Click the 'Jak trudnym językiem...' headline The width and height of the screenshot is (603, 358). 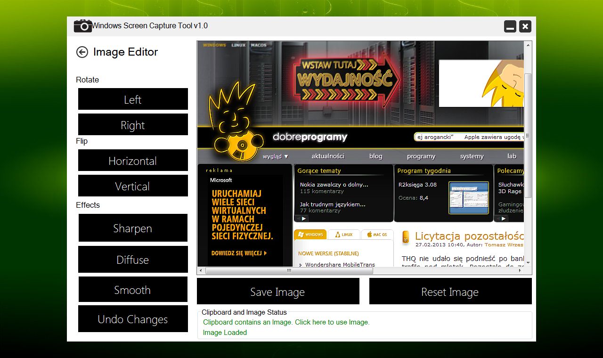333,204
